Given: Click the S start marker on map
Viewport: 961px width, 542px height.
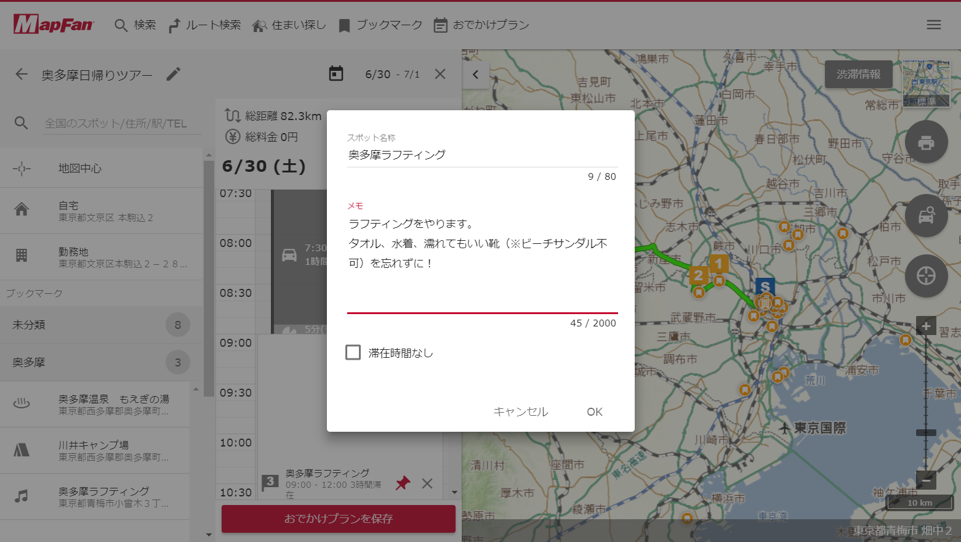Looking at the screenshot, I should point(765,286).
